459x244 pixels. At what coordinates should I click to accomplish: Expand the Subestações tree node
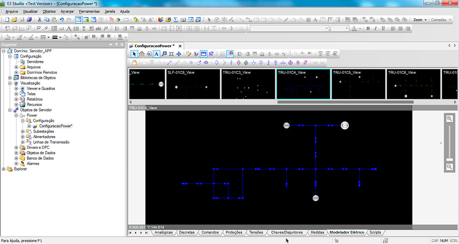click(x=22, y=131)
